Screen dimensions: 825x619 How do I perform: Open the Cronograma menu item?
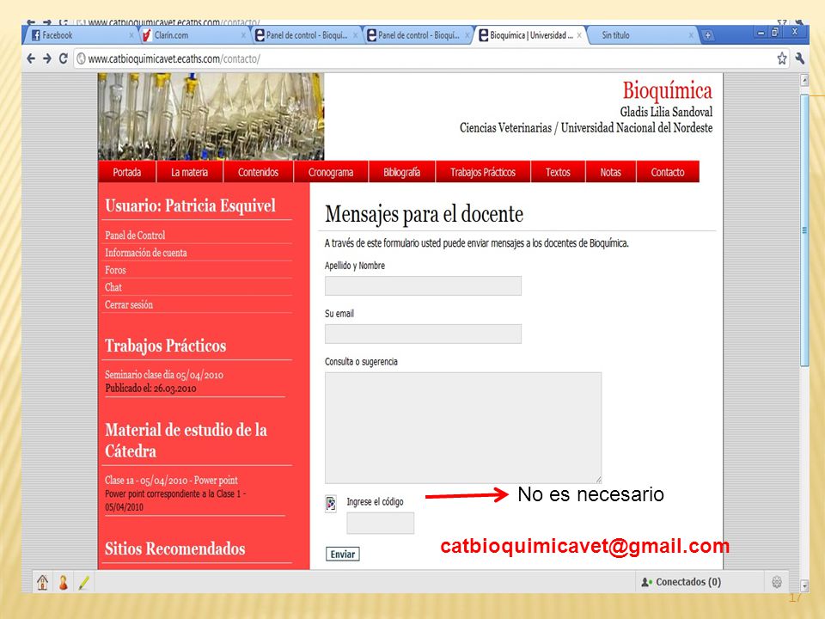[x=331, y=172]
